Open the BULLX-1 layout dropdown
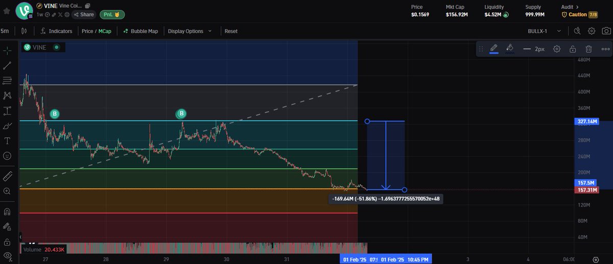This screenshot has width=613, height=264. [x=545, y=31]
